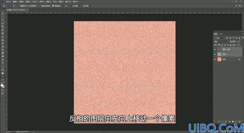Click the Fill Screen button
244x133 pixels.
click(x=85, y=6)
